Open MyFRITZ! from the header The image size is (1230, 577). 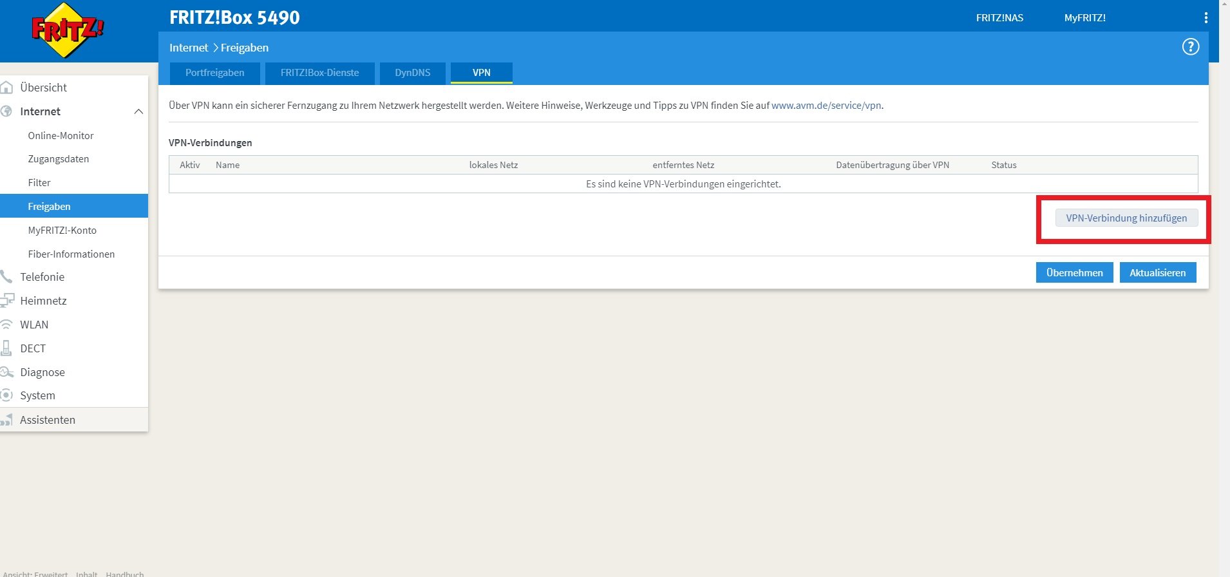[1085, 18]
